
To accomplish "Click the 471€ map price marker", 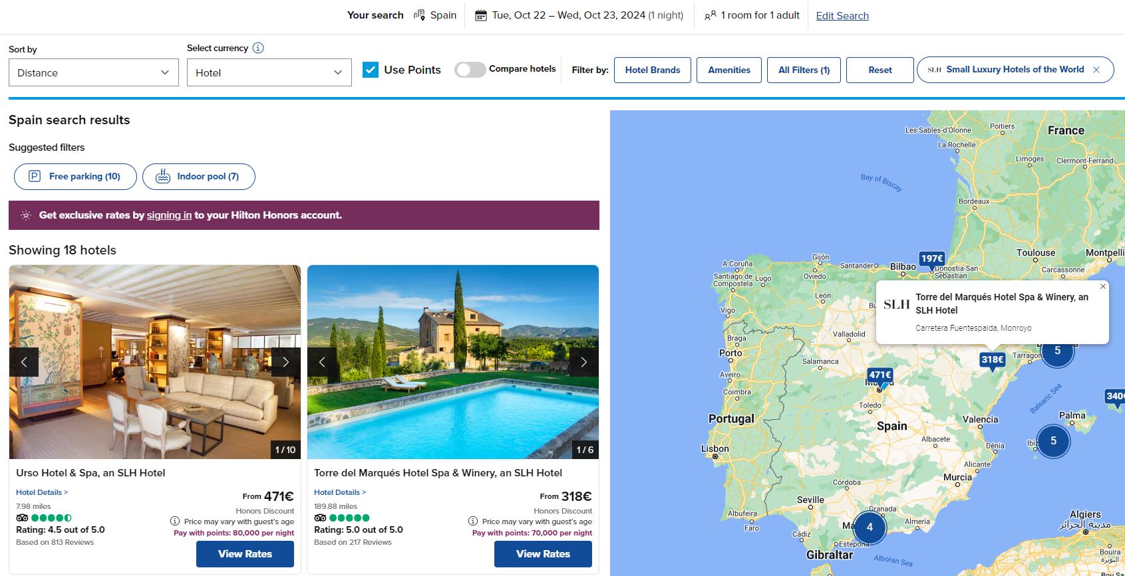I will click(880, 376).
